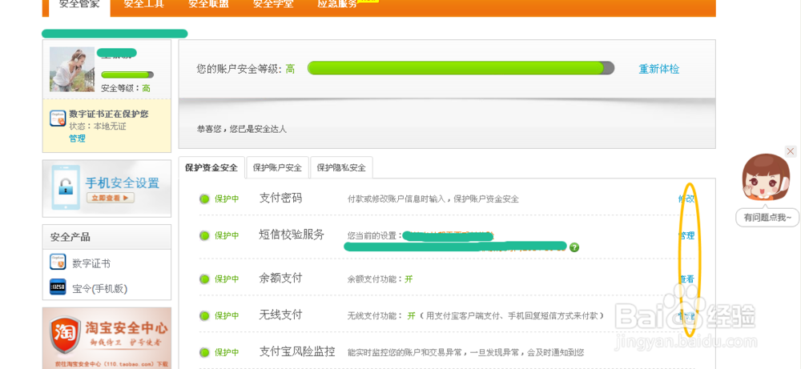Click the 无线支付 green status dot
Screen dimensions: 801x369
[x=204, y=315]
